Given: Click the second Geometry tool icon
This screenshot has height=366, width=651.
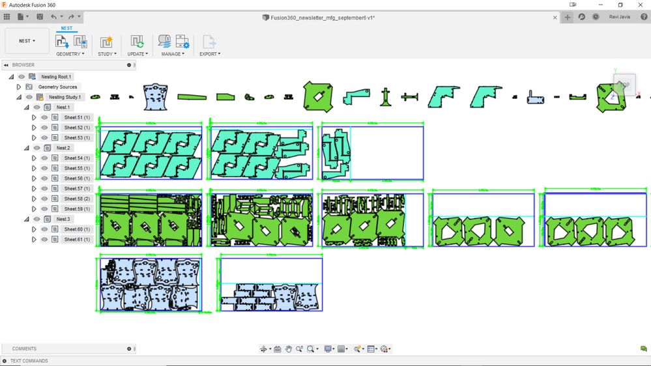Looking at the screenshot, I should point(80,42).
